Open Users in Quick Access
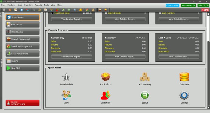Screen dimensions: 210x113 coord(66,97)
